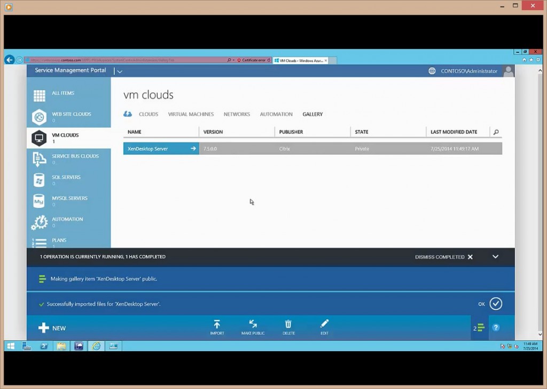Expand the Service Management Portal dropdown
Viewport: 547px width, 389px height.
(120, 71)
